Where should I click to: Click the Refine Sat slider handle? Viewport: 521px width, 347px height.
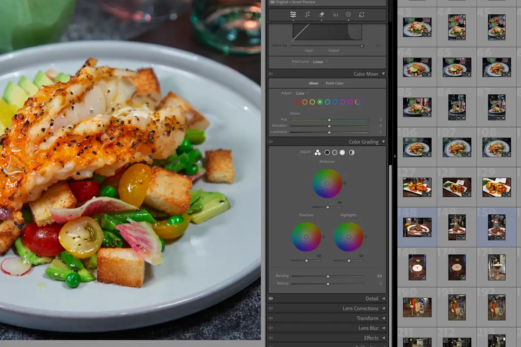click(x=362, y=46)
